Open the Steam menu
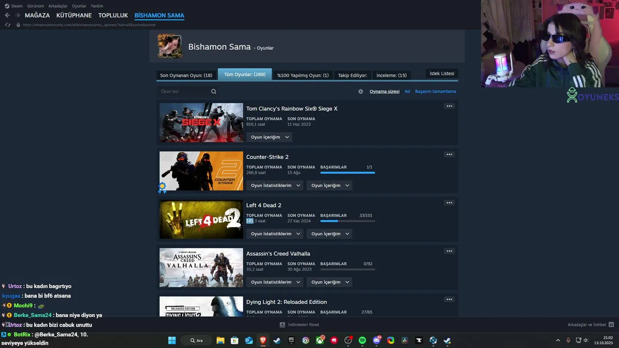This screenshot has height=348, width=619. tap(14, 6)
